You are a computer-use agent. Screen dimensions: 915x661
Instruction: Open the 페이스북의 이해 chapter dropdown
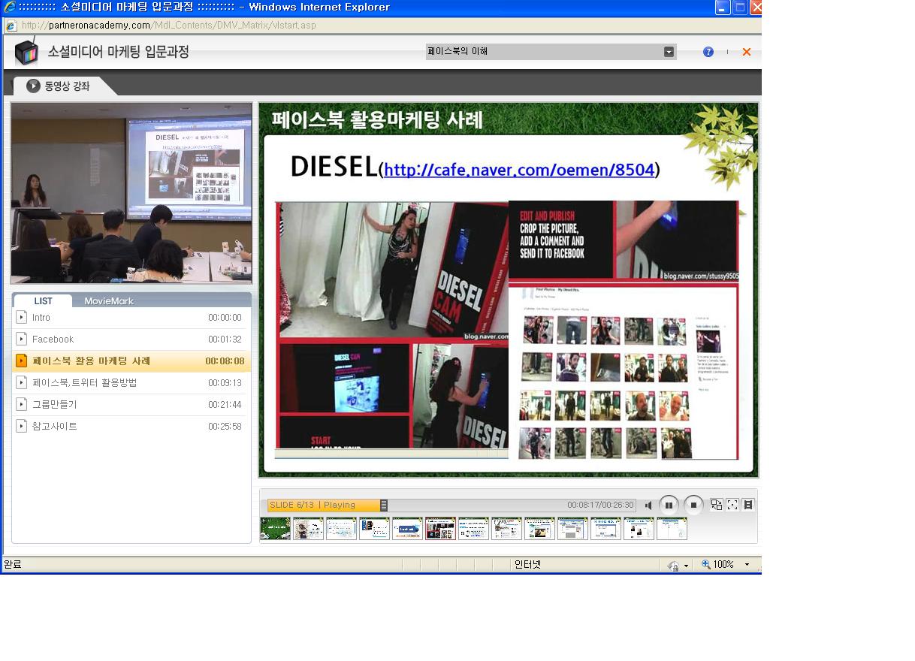tap(551, 52)
